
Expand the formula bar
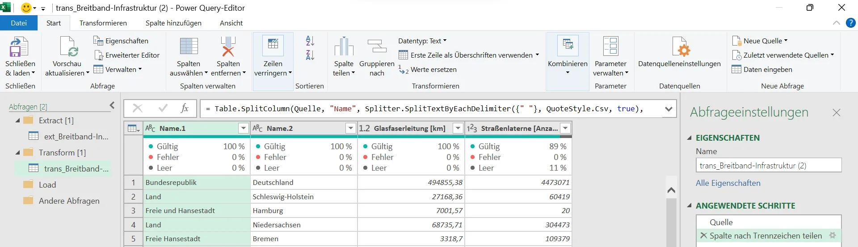point(669,109)
